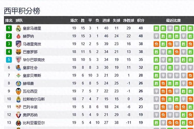Click the blue rank 5 badge
This screenshot has height=129, width=194.
click(x=9, y=60)
